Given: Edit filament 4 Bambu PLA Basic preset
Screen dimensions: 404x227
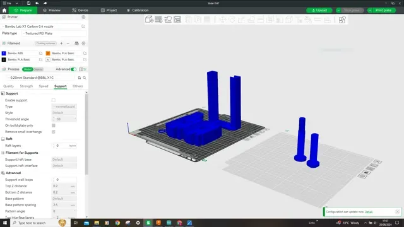Looking at the screenshot, I should tap(85, 59).
